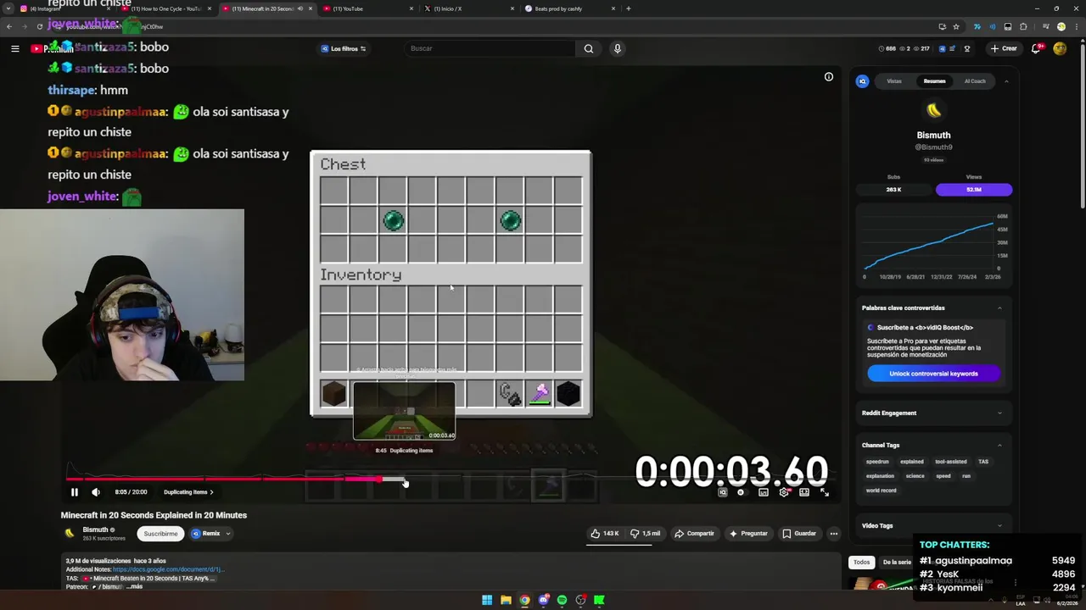Select the Todos filter chip
This screenshot has height=610, width=1086.
(861, 563)
